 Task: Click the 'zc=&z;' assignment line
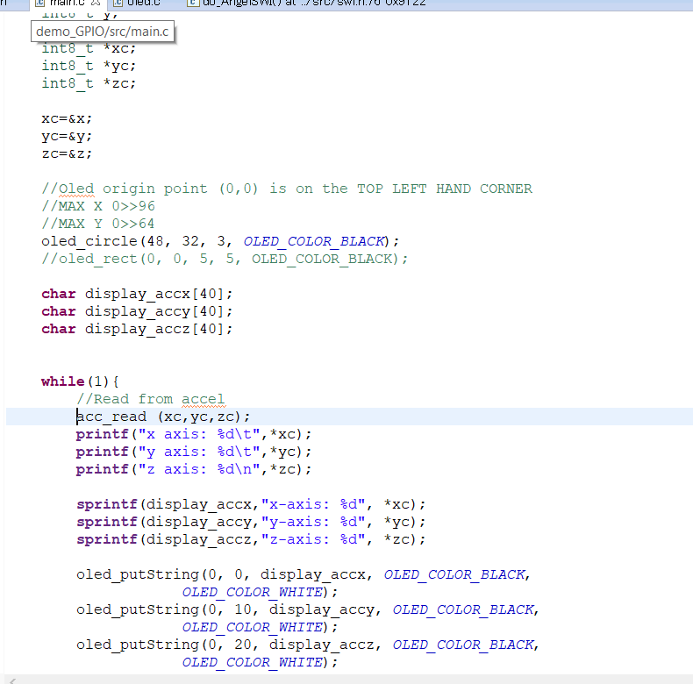coord(67,153)
